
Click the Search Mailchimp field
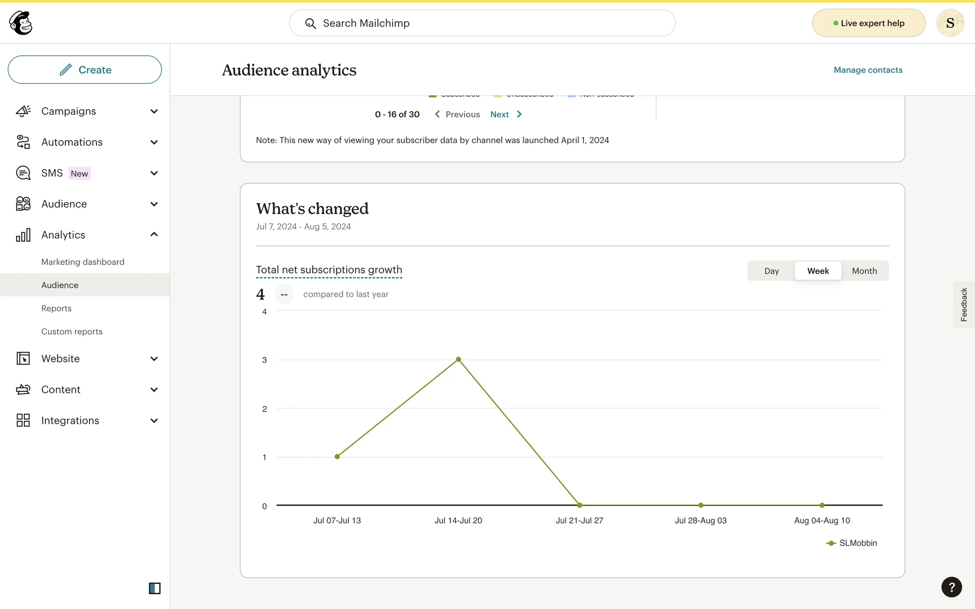[x=482, y=23]
